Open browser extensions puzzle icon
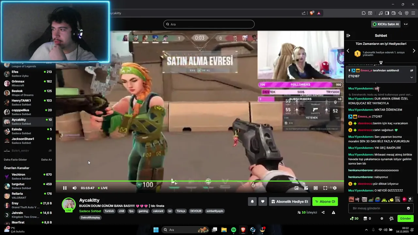This screenshot has height=235, width=418. click(363, 13)
